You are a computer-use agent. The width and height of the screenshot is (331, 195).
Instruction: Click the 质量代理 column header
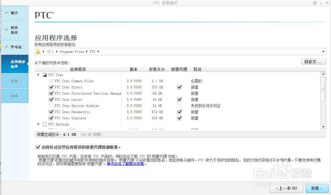click(179, 69)
